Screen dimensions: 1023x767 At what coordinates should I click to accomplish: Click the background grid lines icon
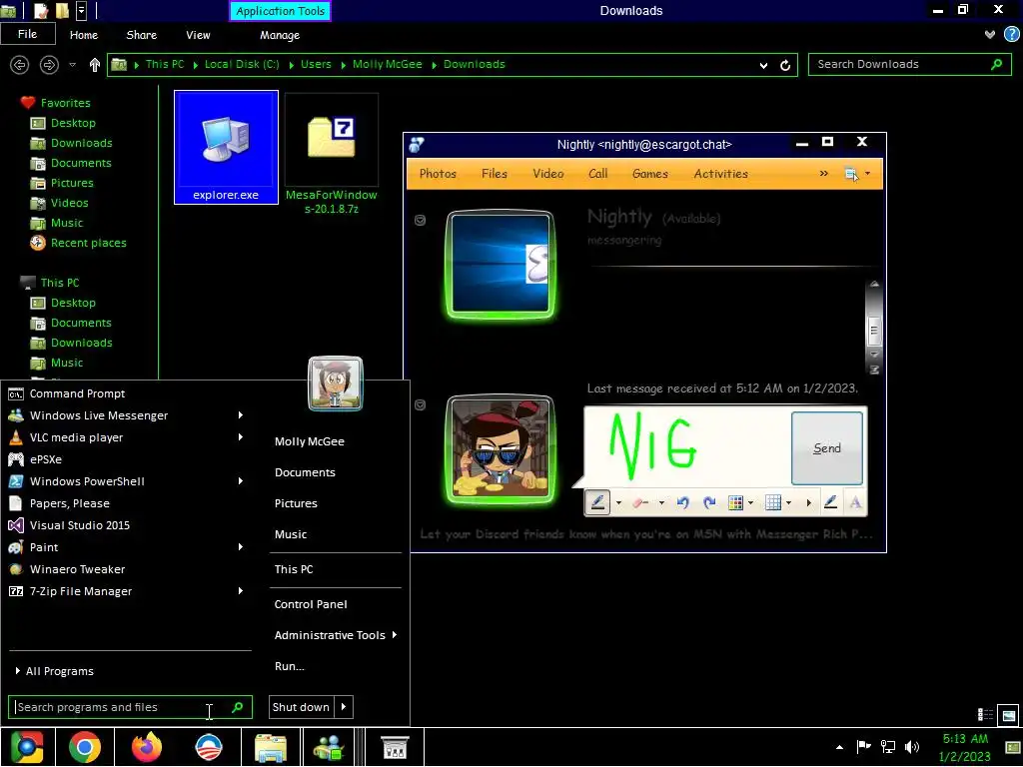point(773,502)
